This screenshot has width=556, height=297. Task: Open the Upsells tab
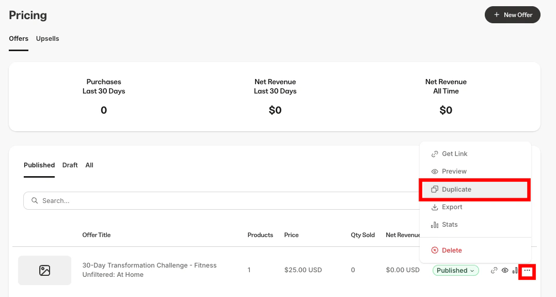tap(47, 39)
